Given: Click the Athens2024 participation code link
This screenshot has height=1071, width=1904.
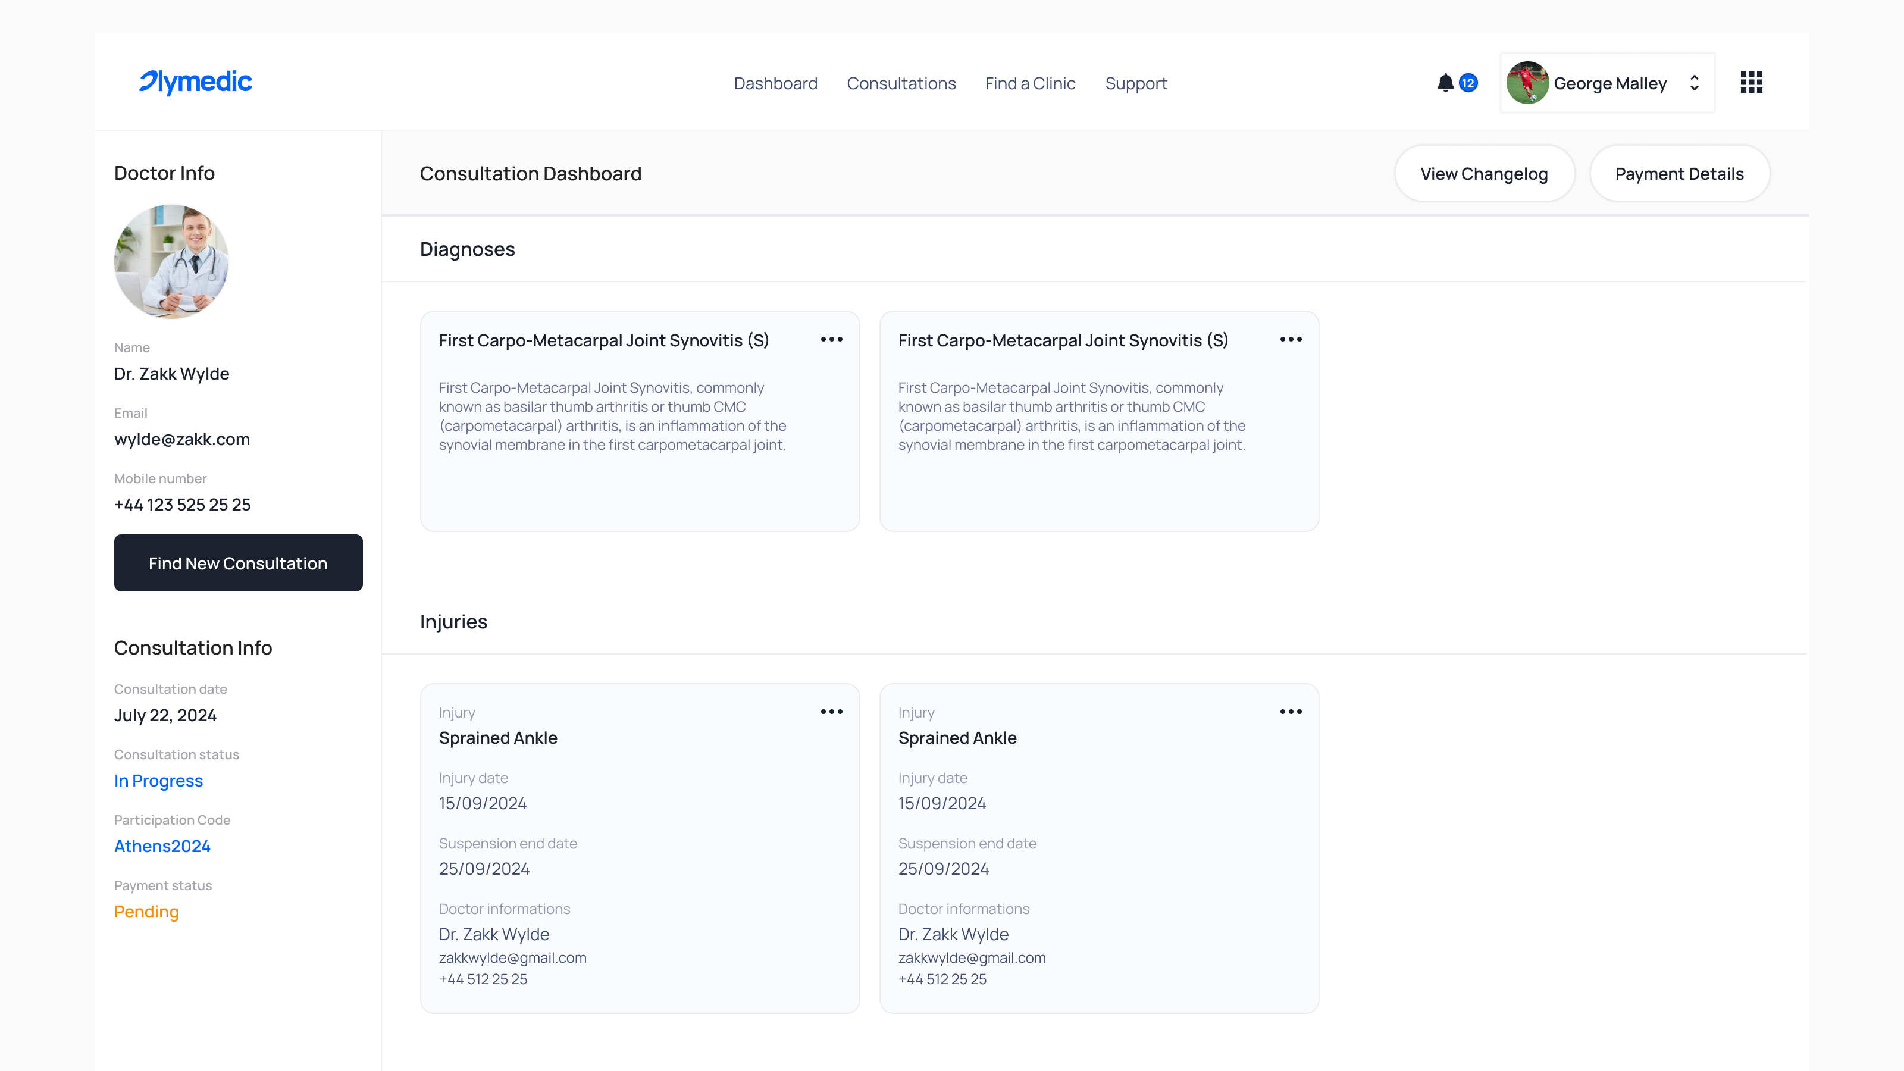Looking at the screenshot, I should point(162,846).
